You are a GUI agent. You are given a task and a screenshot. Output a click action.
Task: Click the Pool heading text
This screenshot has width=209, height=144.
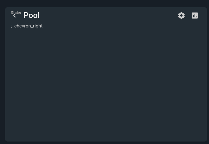[x=31, y=15]
